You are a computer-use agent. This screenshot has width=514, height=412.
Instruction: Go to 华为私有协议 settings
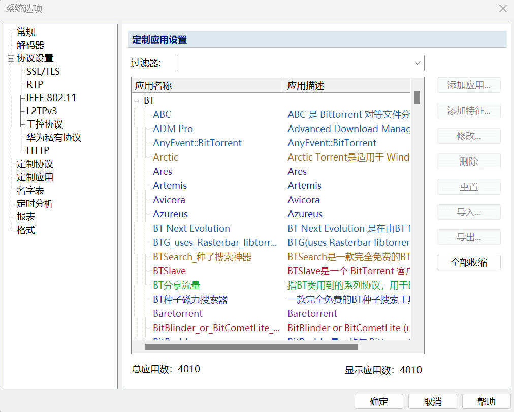(54, 138)
